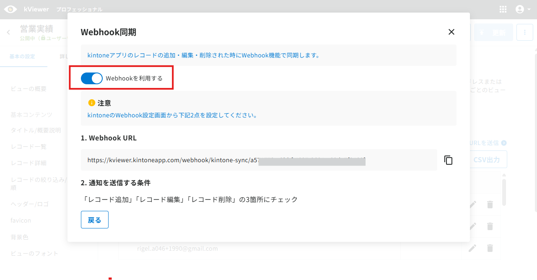Go back using the left chevron
Image resolution: width=537 pixels, height=280 pixels.
tap(8, 32)
